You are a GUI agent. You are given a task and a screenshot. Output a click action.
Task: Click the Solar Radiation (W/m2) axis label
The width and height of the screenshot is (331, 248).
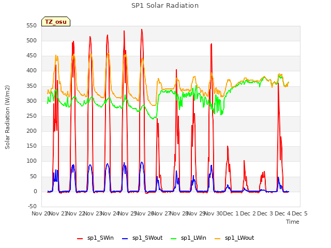(x=7, y=117)
